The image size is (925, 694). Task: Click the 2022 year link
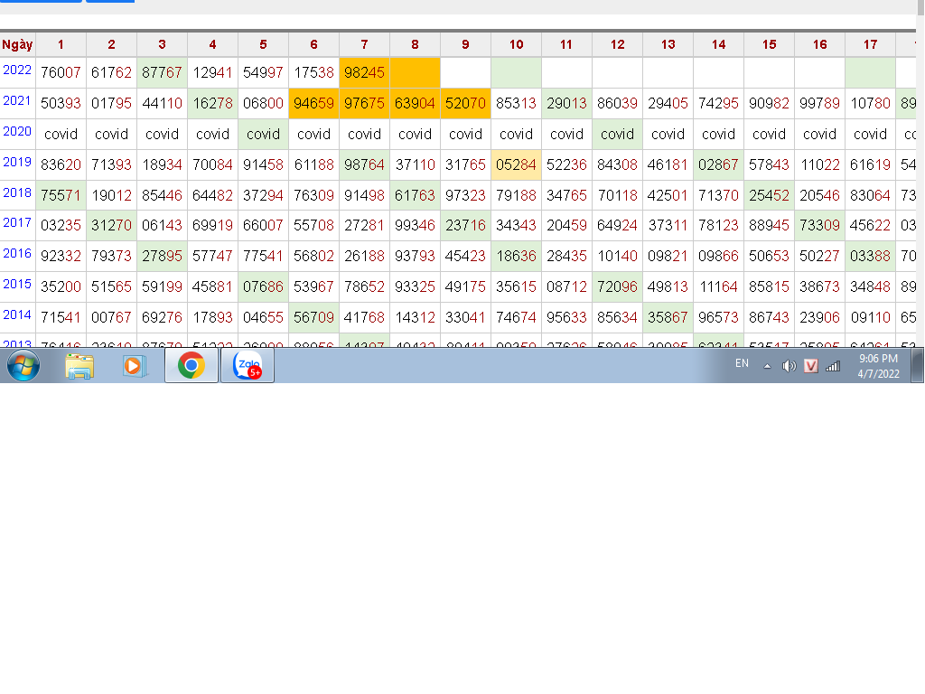click(17, 70)
